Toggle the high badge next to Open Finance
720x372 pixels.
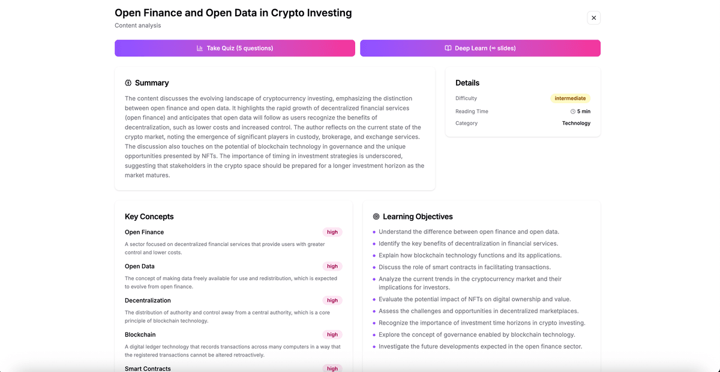tap(332, 232)
